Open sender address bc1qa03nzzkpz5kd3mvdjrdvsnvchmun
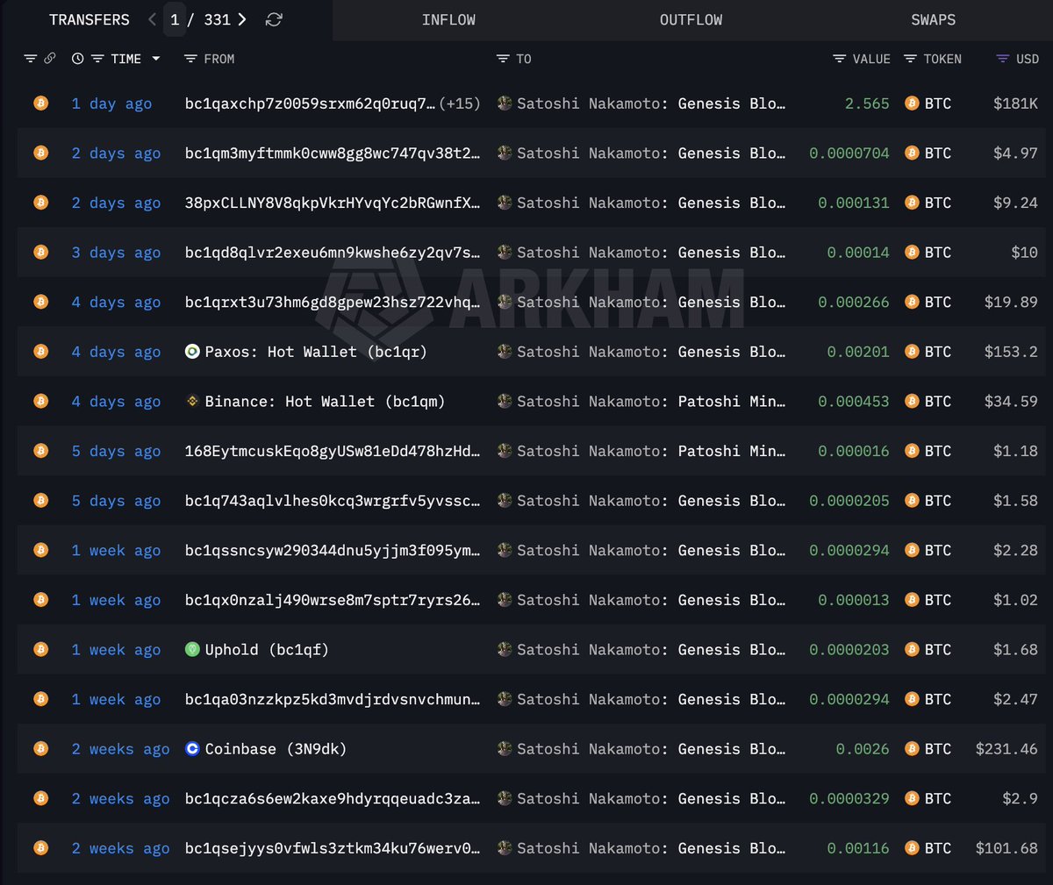The width and height of the screenshot is (1053, 885). (x=333, y=700)
